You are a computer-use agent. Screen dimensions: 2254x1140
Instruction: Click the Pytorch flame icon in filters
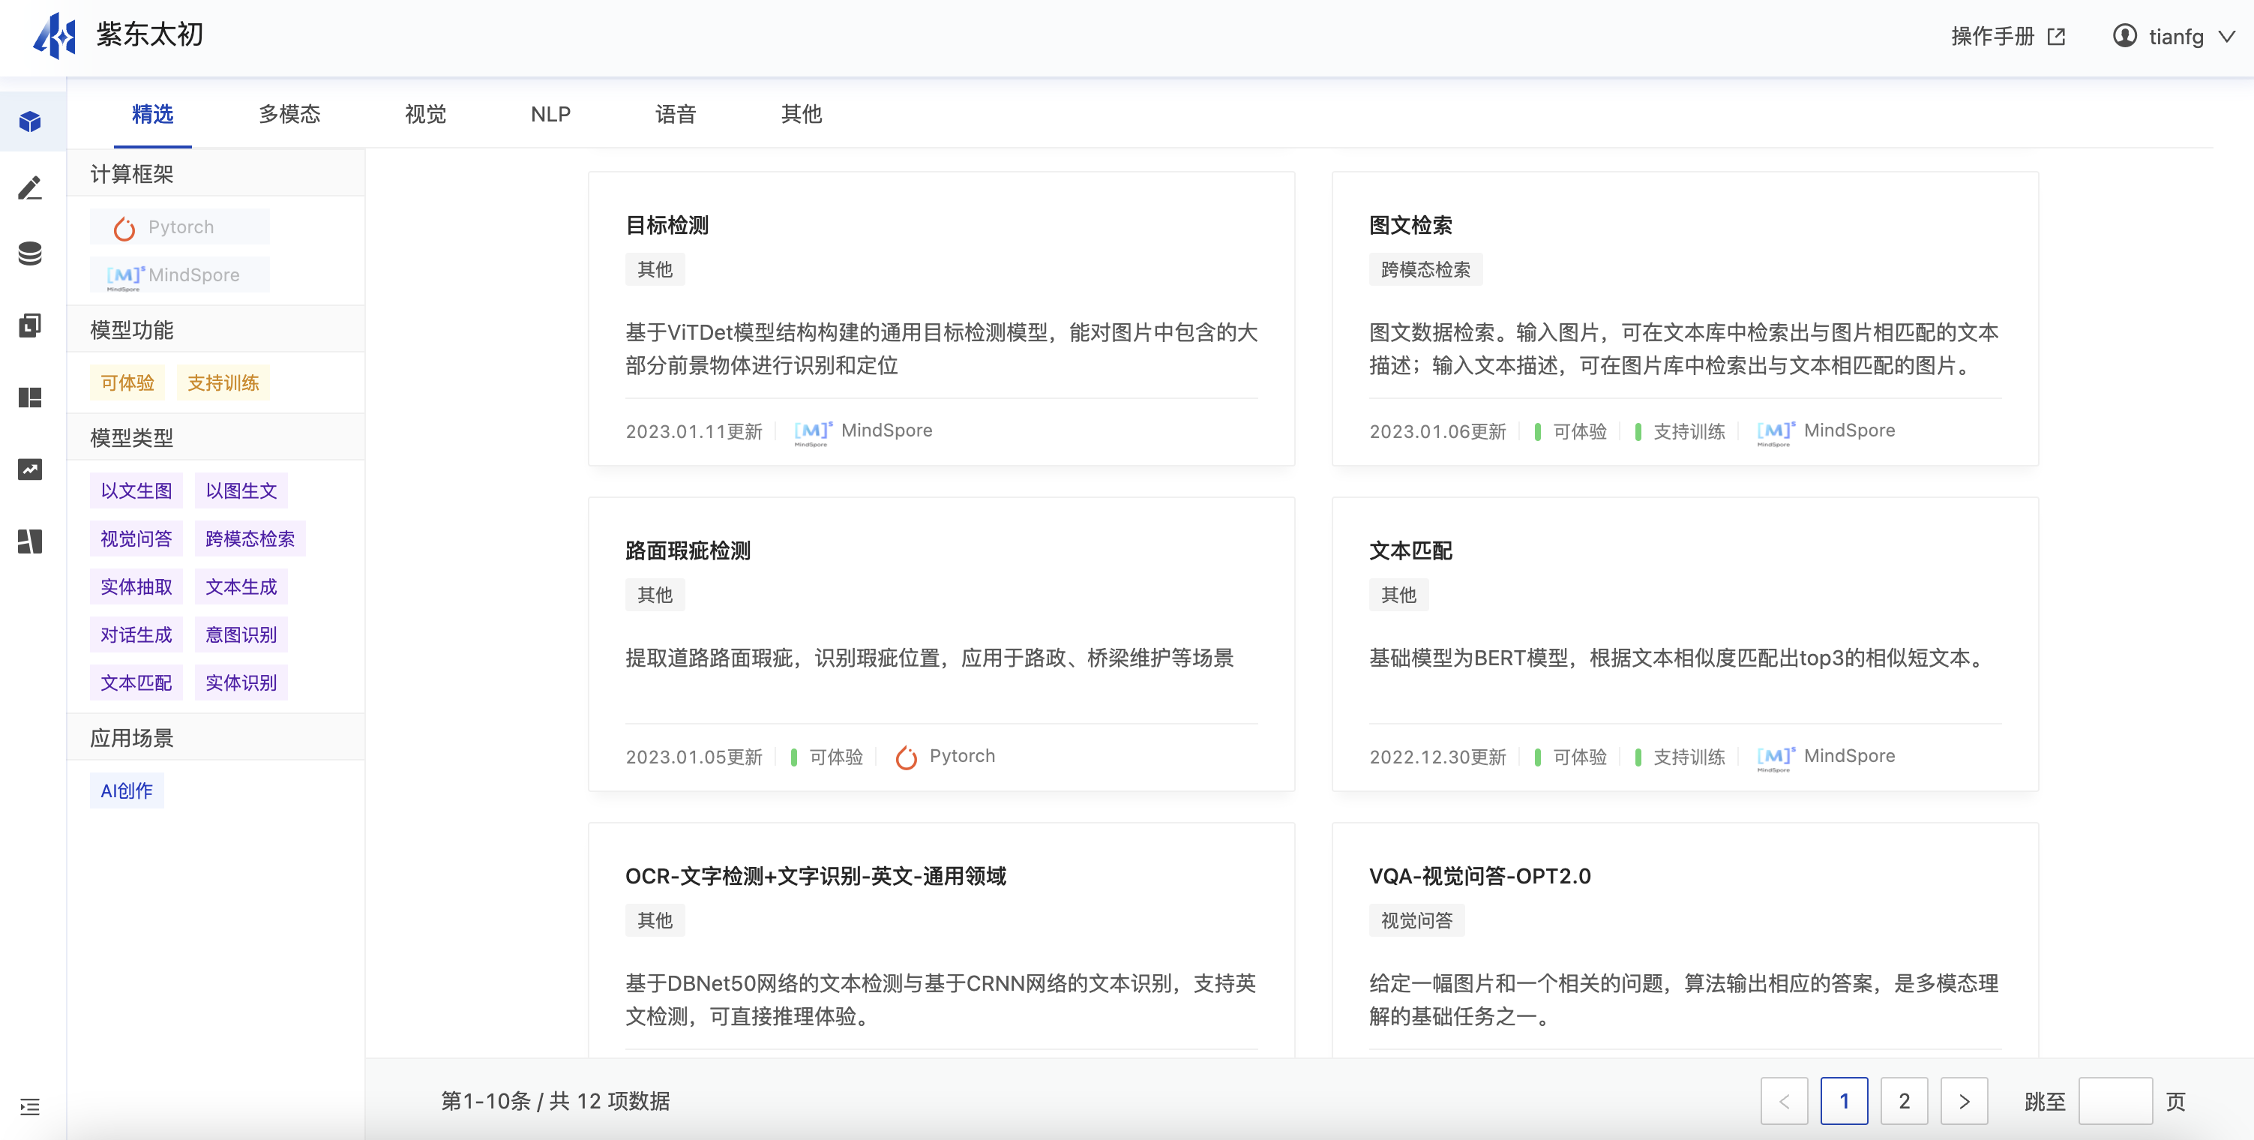pos(124,228)
